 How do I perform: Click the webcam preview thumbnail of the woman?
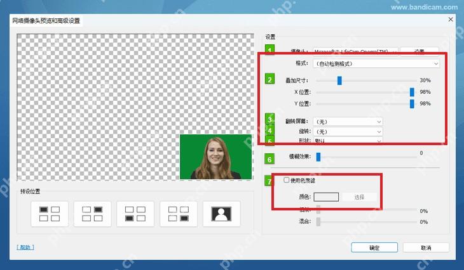click(215, 157)
